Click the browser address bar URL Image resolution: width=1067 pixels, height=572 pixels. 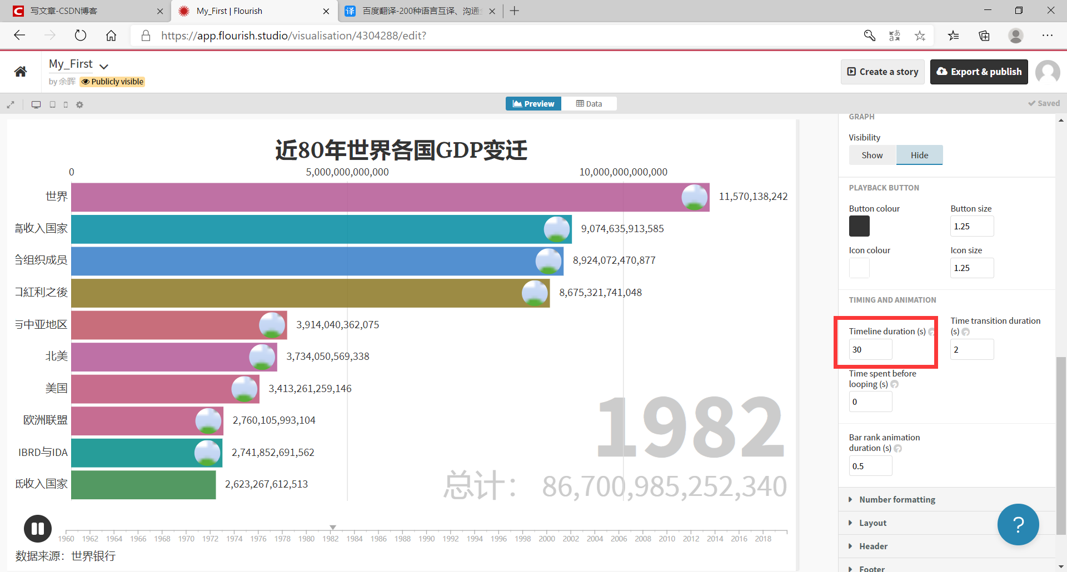[x=294, y=36]
